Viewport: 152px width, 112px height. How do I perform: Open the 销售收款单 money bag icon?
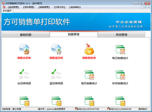coord(89,49)
